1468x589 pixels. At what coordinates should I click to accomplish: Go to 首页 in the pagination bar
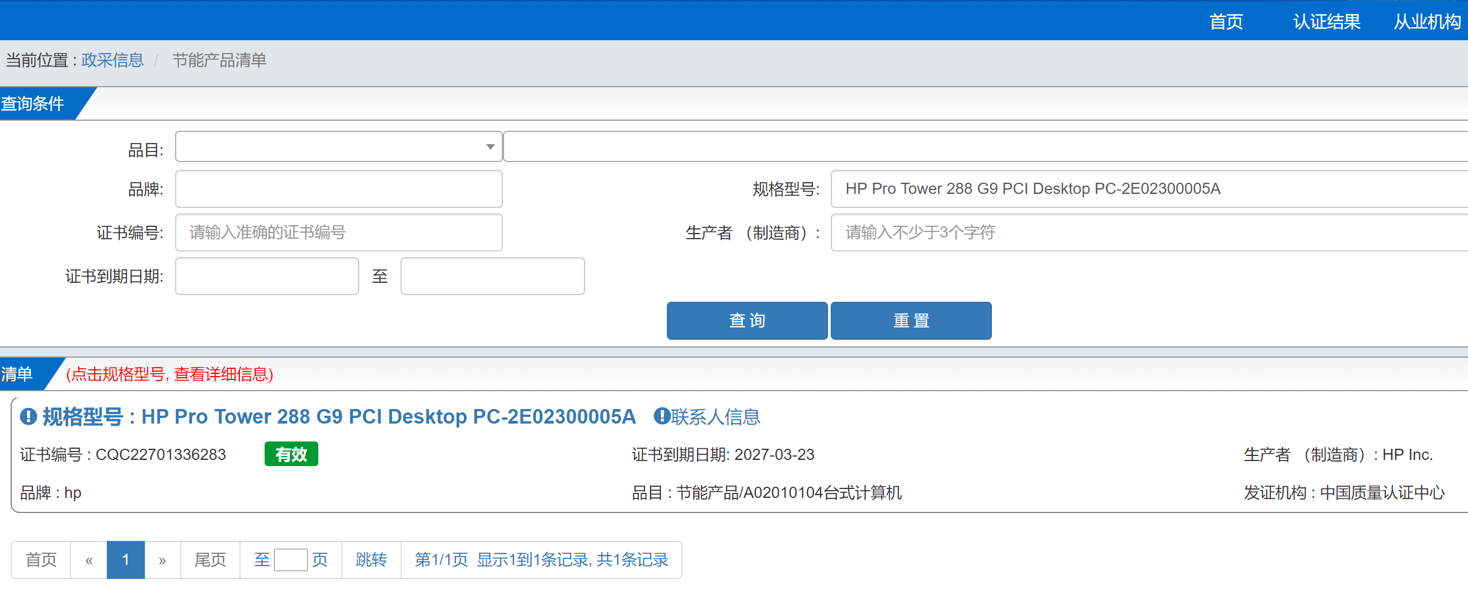[x=41, y=560]
